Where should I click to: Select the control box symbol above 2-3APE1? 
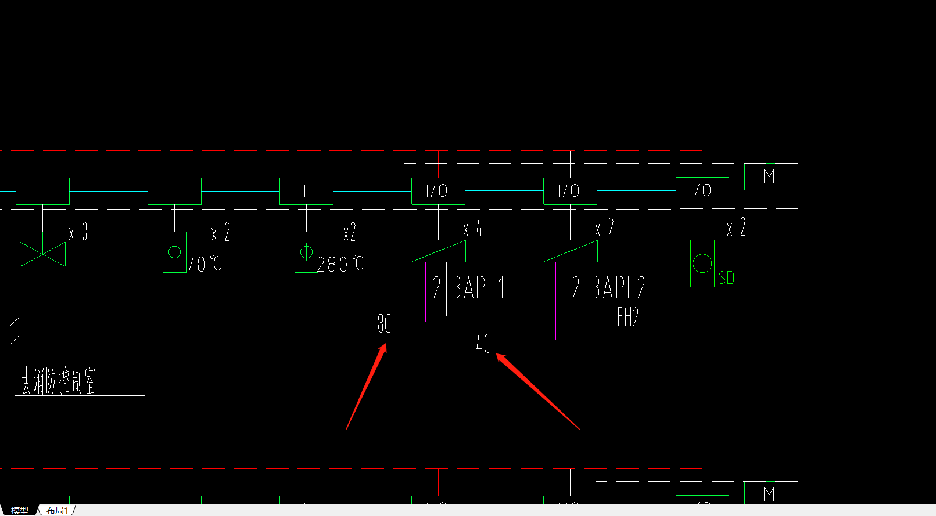coord(438,251)
